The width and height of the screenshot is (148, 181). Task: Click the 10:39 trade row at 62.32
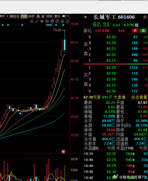point(116,154)
